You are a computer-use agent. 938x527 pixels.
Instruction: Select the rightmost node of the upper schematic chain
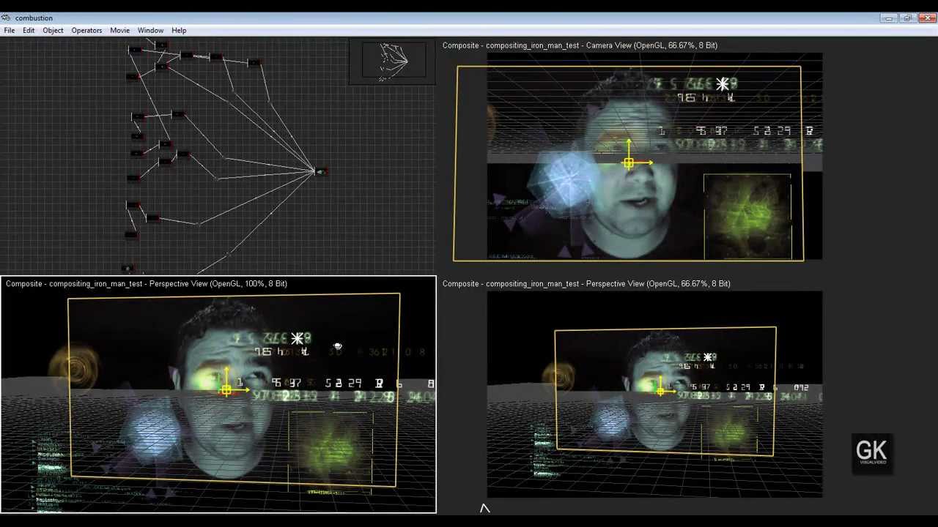[254, 64]
